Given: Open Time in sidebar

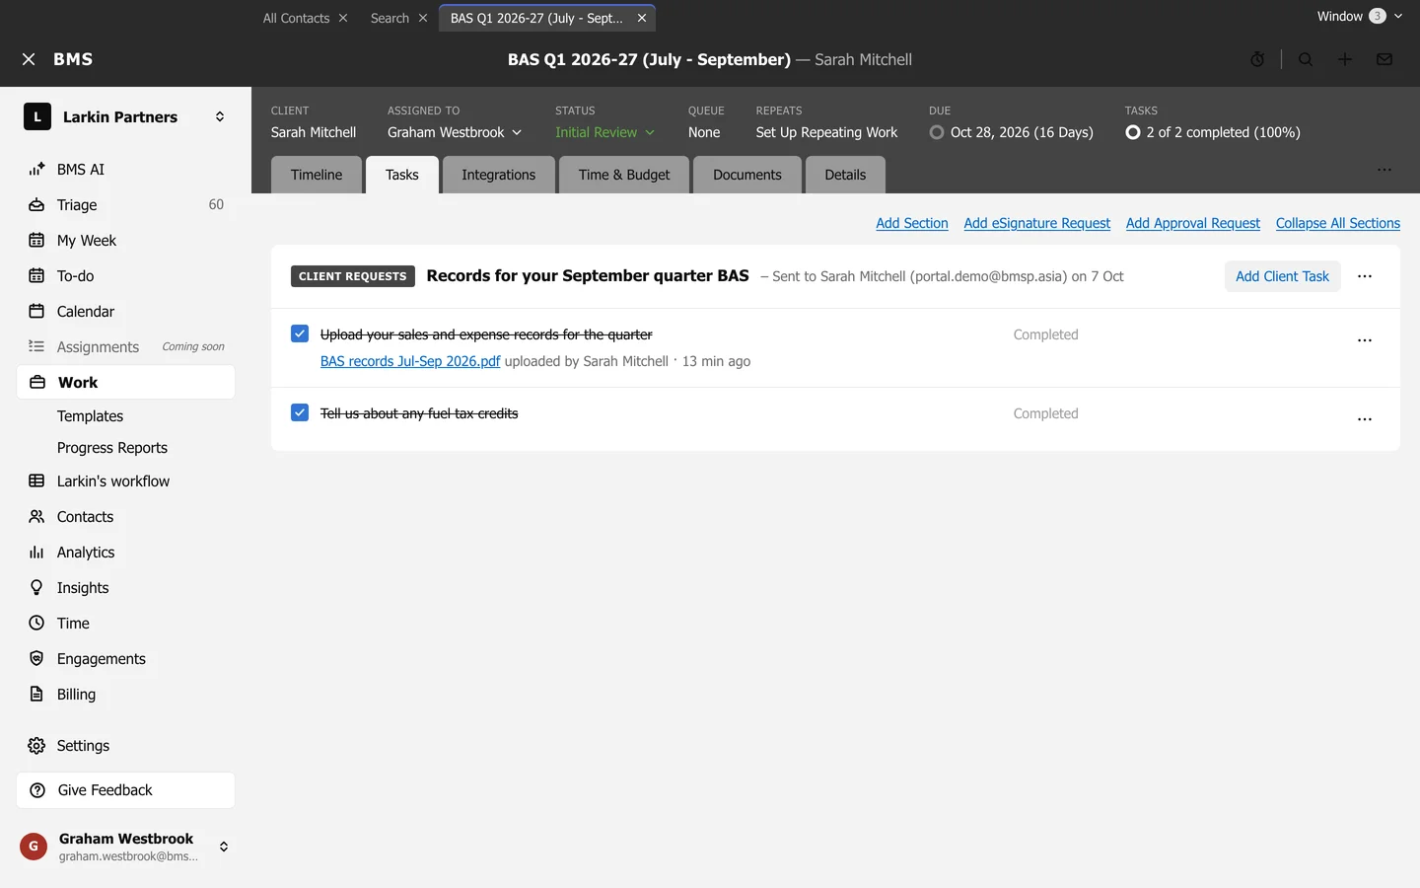Looking at the screenshot, I should tap(126, 623).
